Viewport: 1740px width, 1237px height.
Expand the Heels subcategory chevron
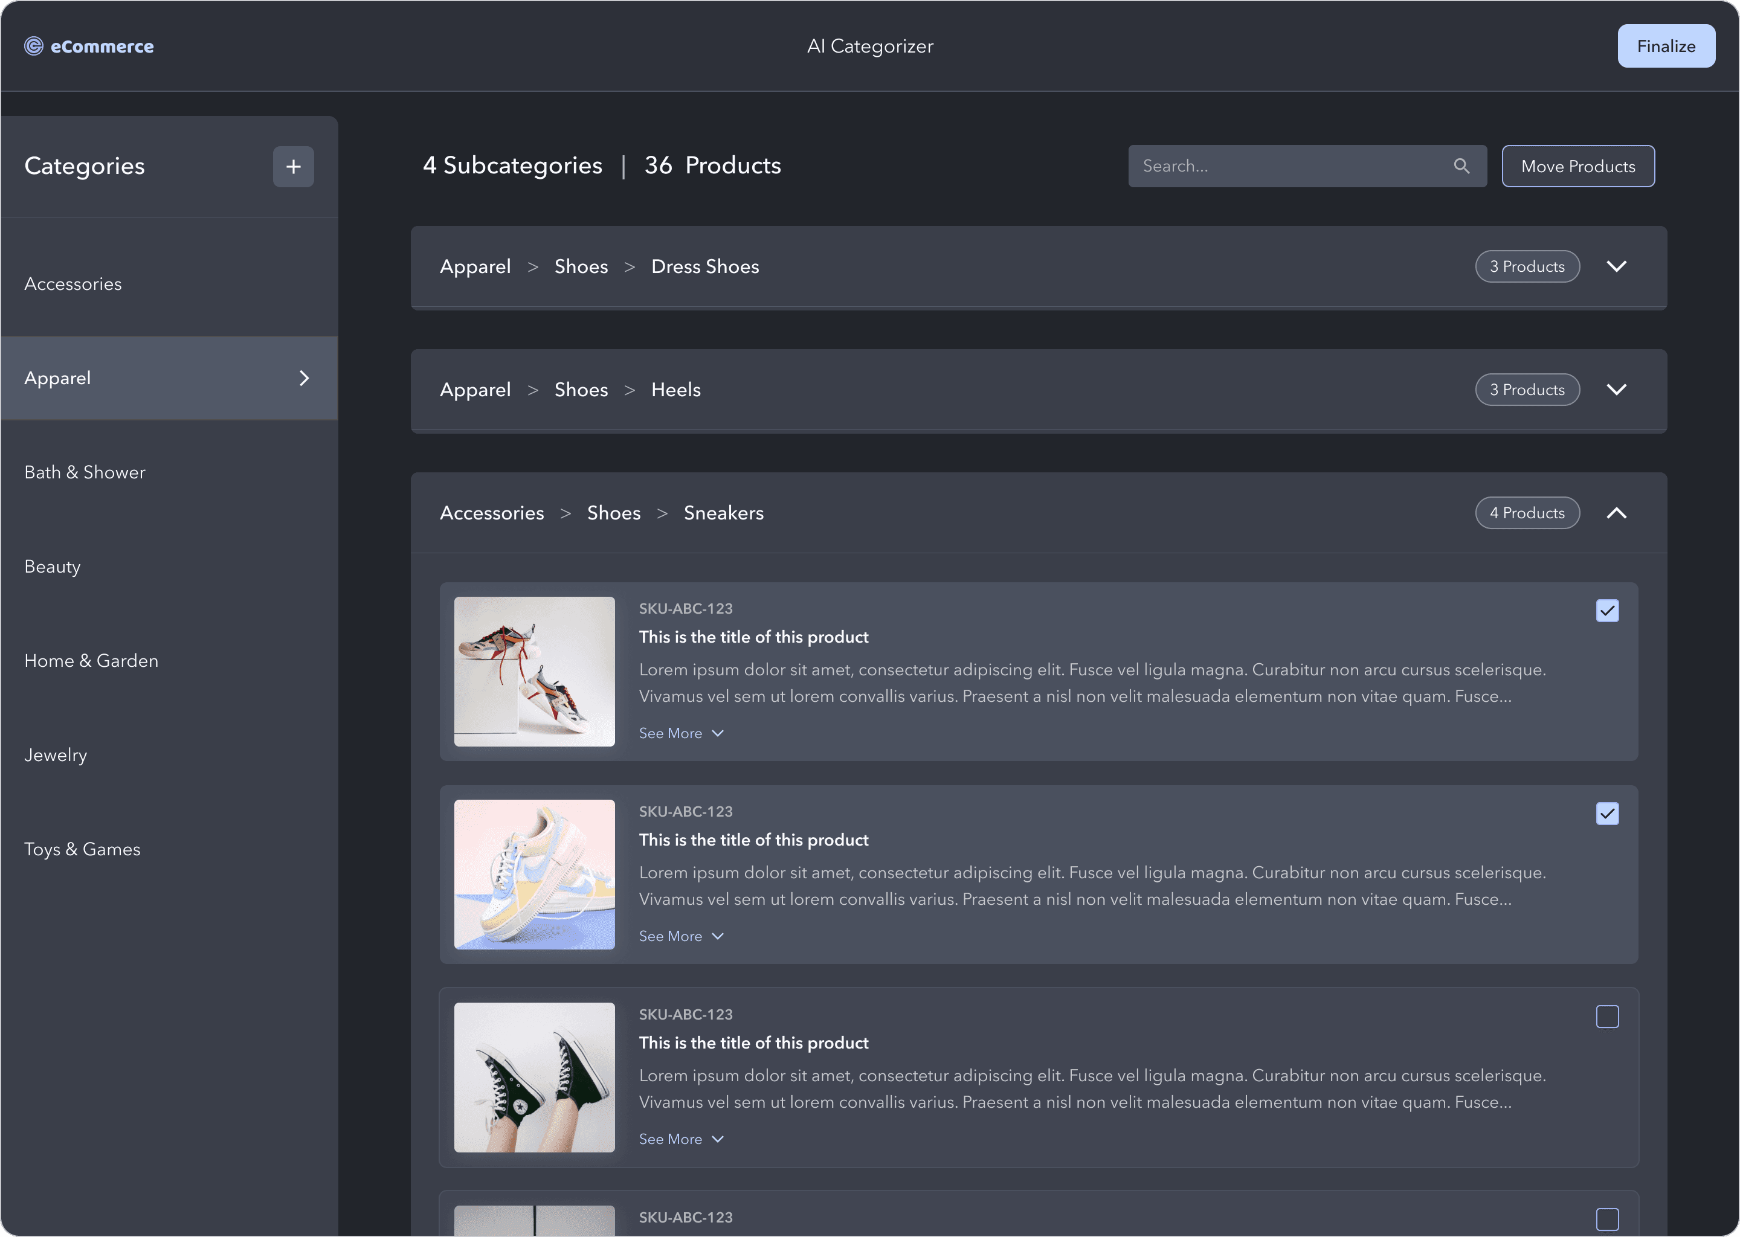[1616, 389]
